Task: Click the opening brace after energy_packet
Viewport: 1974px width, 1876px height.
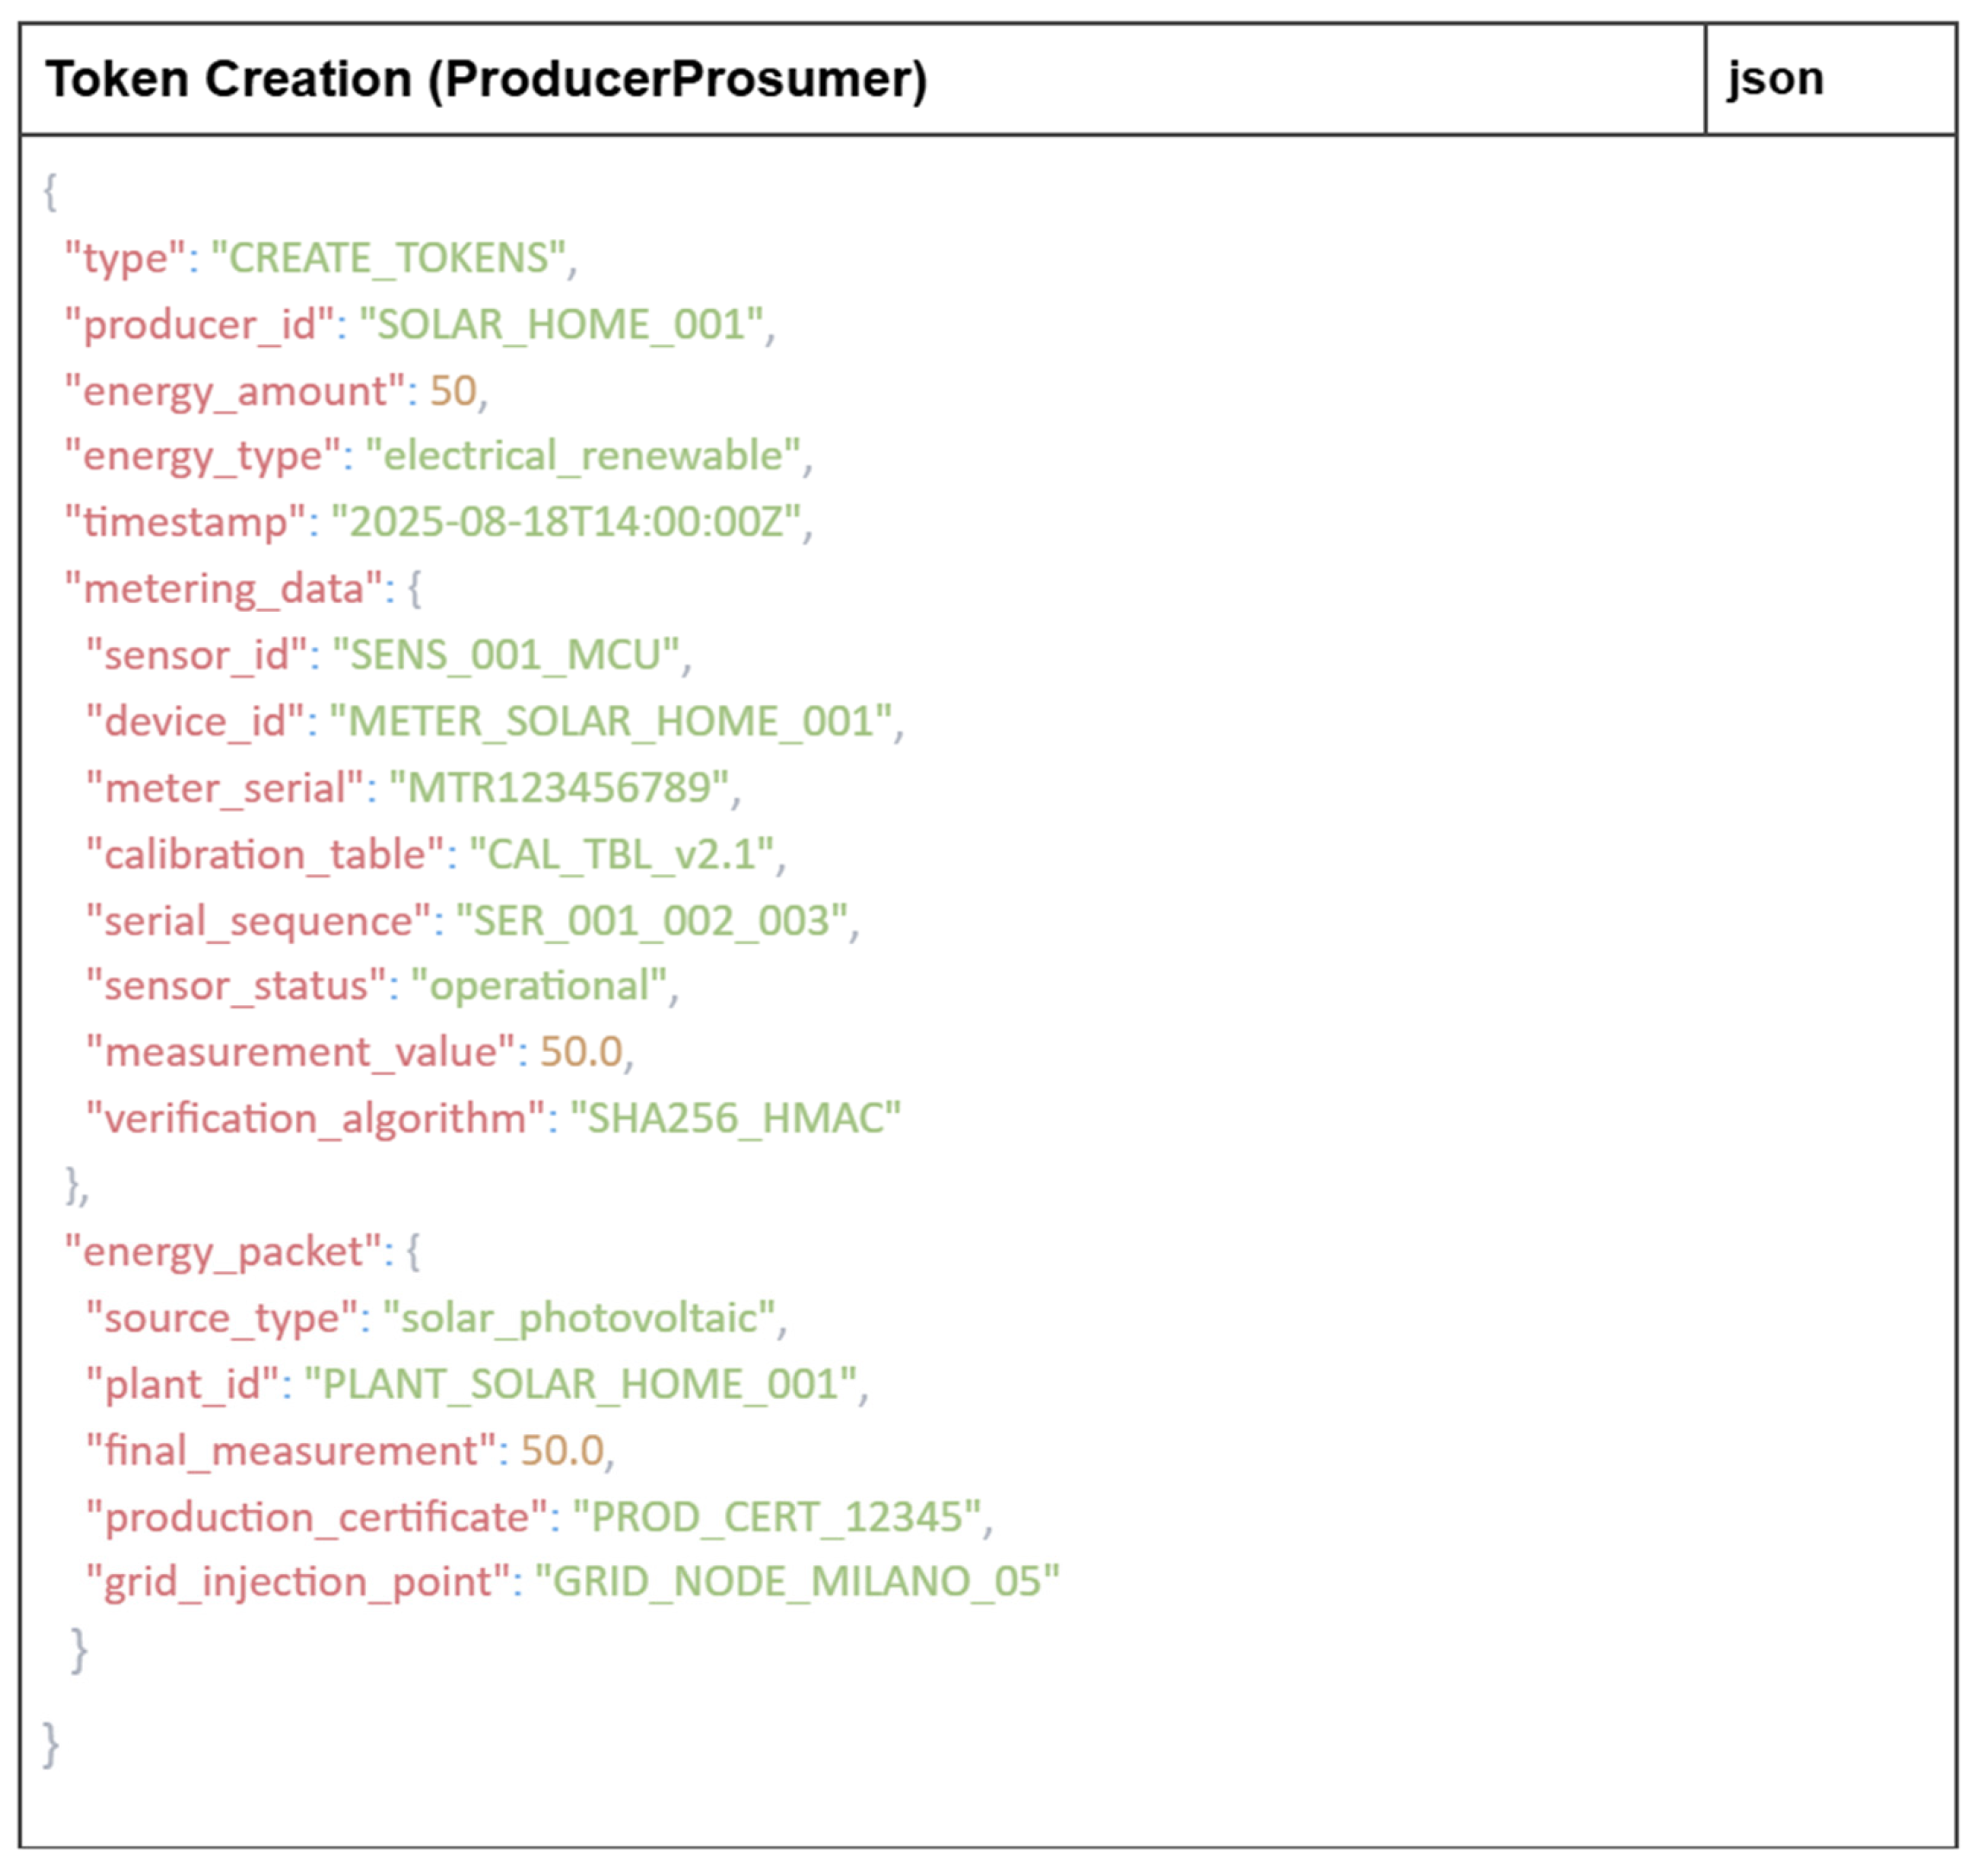Action: [413, 1252]
